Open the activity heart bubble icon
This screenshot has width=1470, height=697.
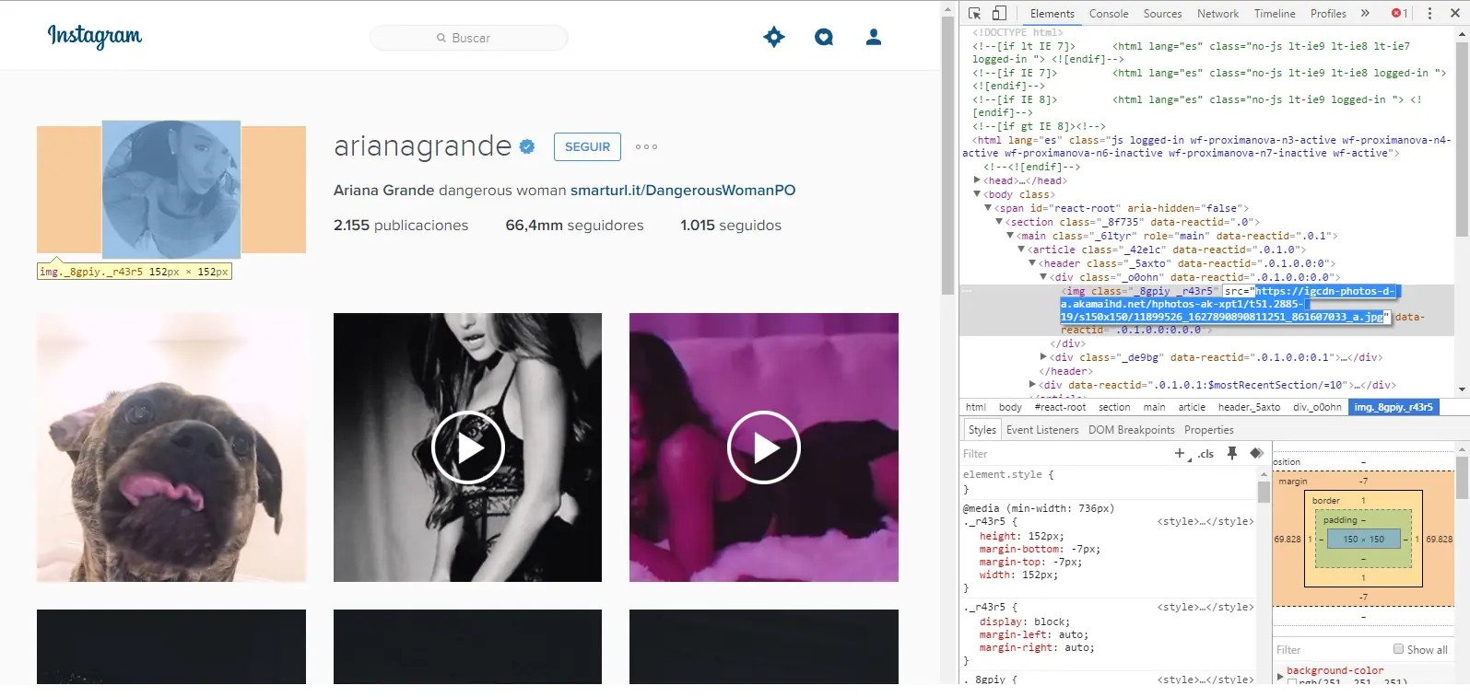(824, 37)
